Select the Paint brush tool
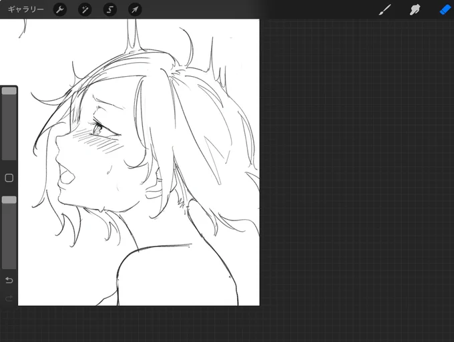Image resolution: width=454 pixels, height=342 pixels. click(x=385, y=10)
